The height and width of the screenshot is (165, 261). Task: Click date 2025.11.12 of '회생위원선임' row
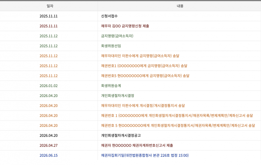click(x=49, y=46)
